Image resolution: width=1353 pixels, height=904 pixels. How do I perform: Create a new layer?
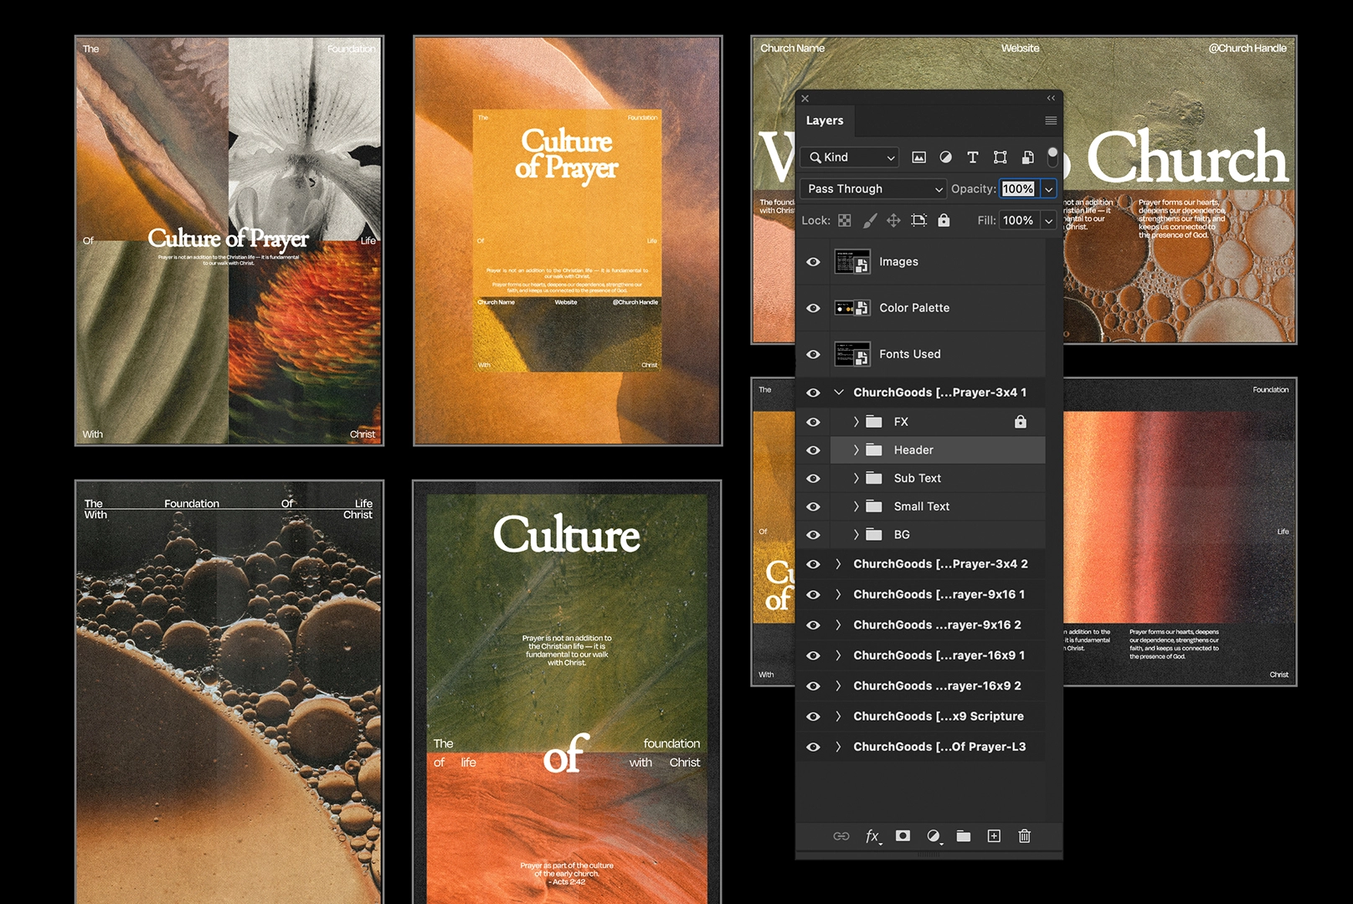994,836
